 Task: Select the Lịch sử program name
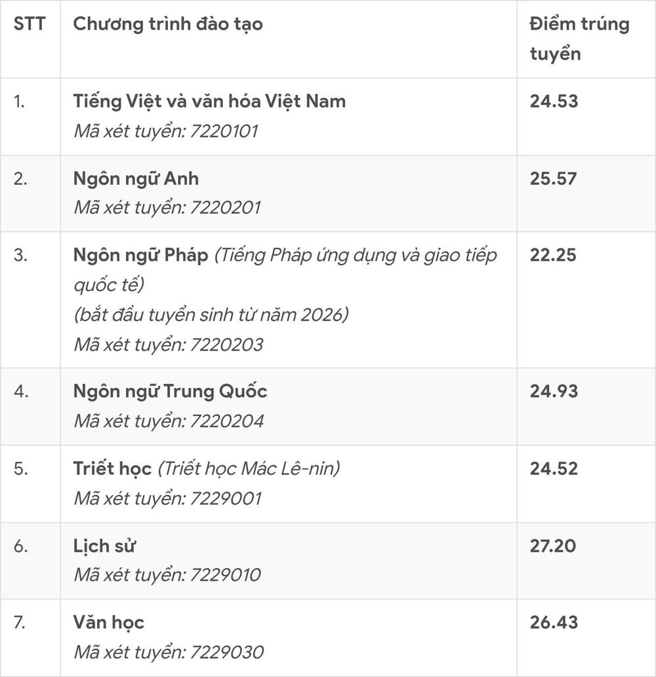pyautogui.click(x=104, y=546)
